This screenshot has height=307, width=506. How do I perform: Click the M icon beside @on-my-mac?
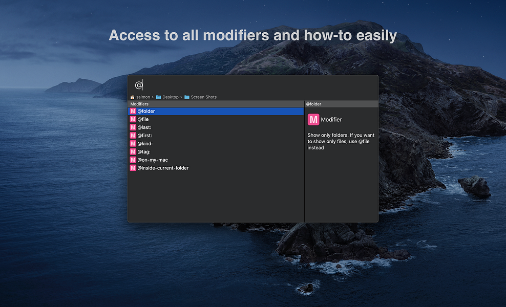pyautogui.click(x=133, y=160)
